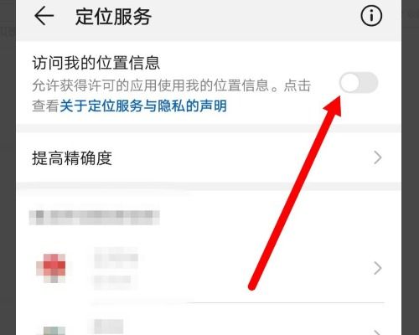
Task: Tap the blurred name beside the red app icon
Action: (116, 257)
